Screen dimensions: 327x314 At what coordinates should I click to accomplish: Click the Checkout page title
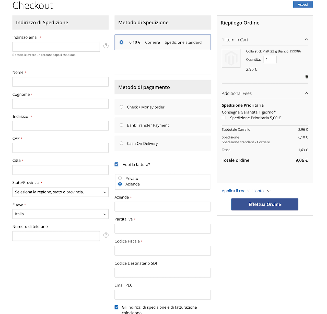coord(33,5)
